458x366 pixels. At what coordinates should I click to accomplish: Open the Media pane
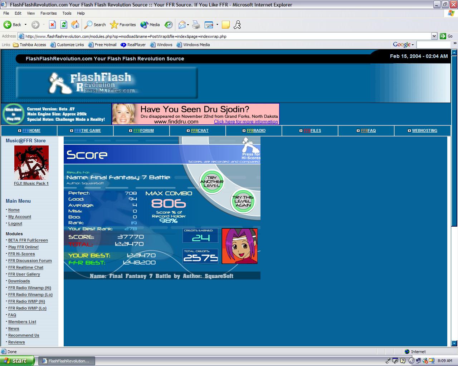(150, 25)
